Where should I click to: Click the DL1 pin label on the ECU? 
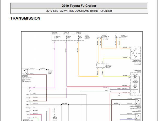point(28,118)
